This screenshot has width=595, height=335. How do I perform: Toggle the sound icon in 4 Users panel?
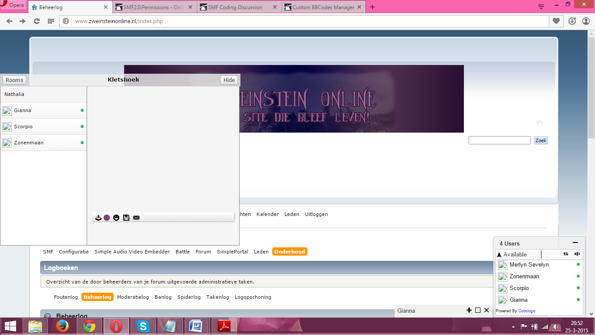click(577, 254)
